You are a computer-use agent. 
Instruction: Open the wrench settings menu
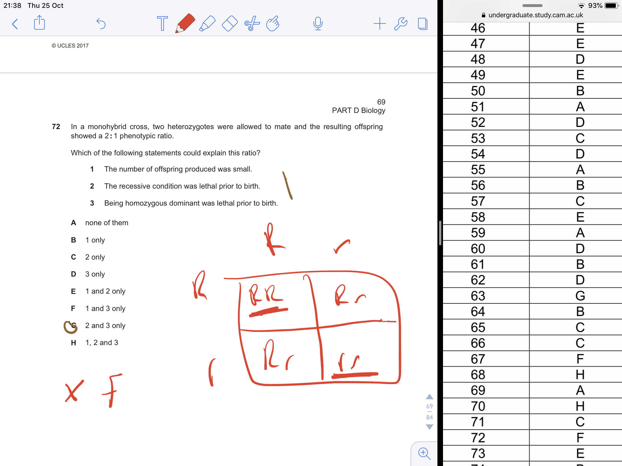pos(401,23)
